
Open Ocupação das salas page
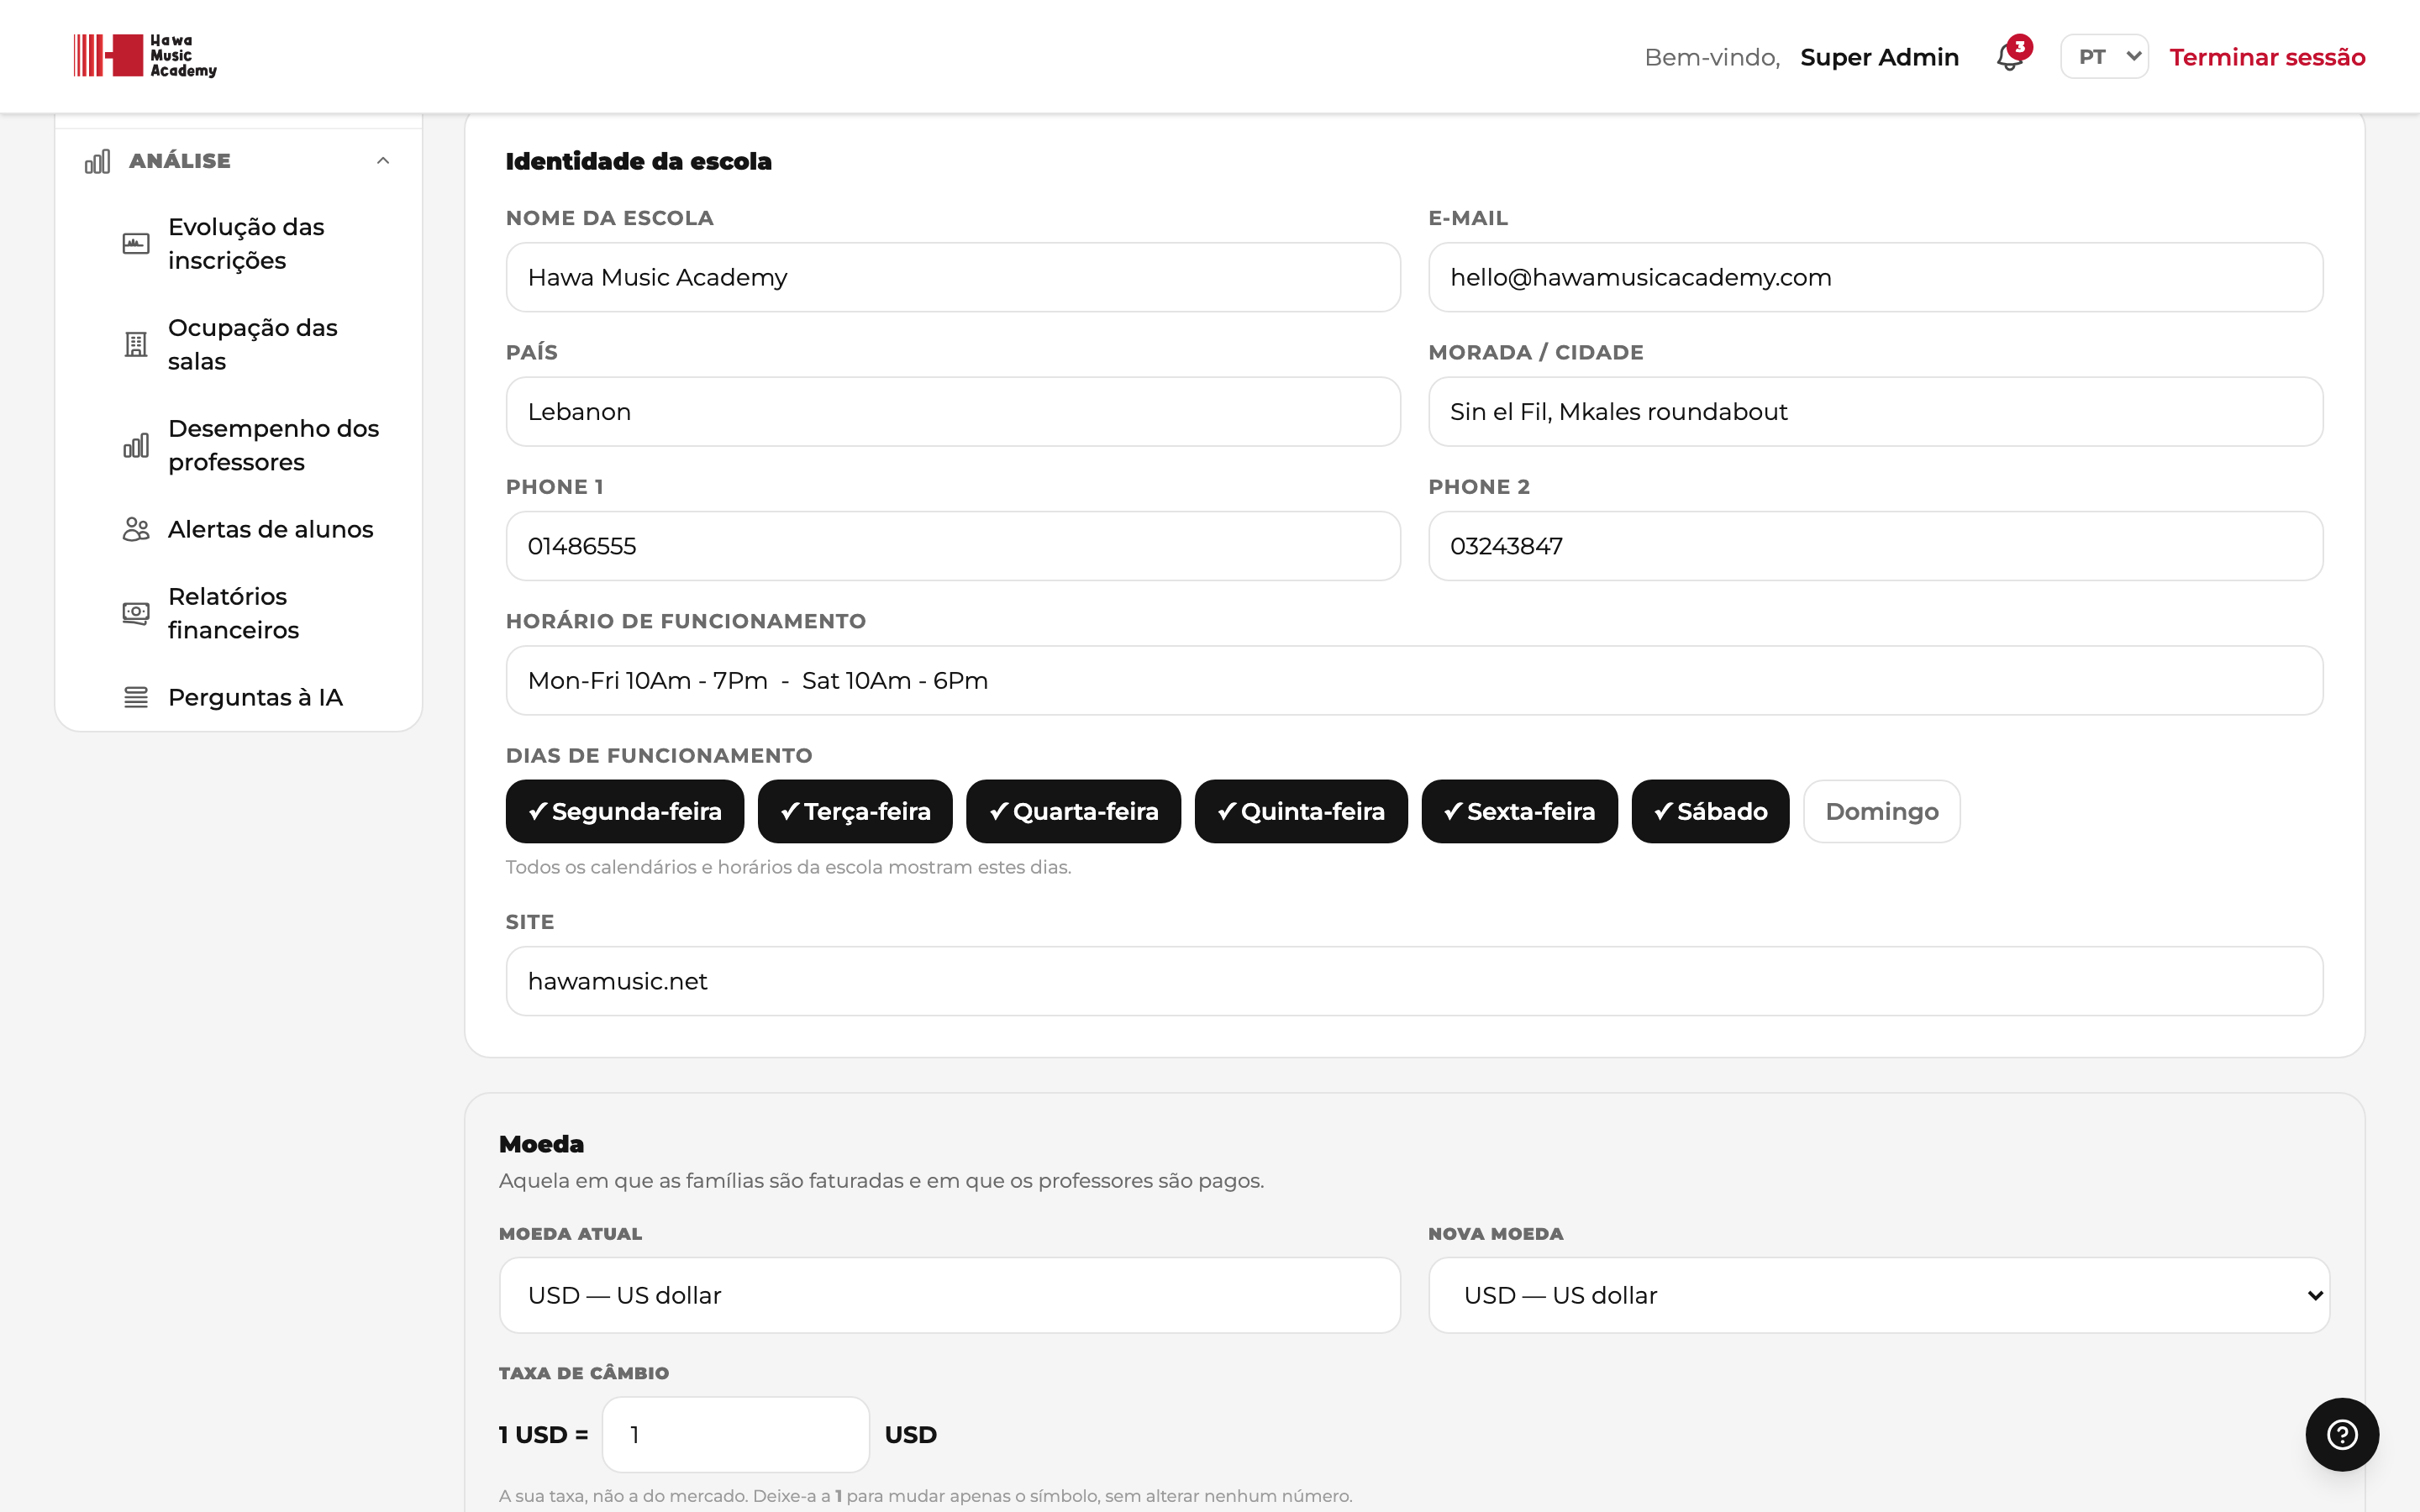(x=252, y=344)
